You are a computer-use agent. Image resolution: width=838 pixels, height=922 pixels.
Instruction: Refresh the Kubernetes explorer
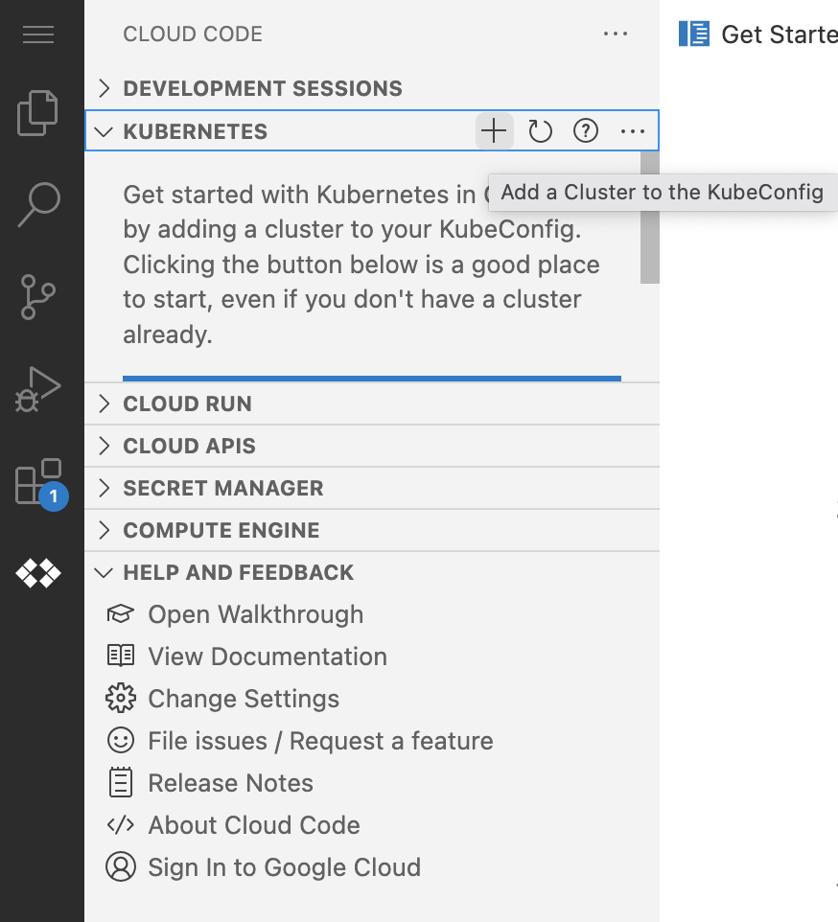541,131
